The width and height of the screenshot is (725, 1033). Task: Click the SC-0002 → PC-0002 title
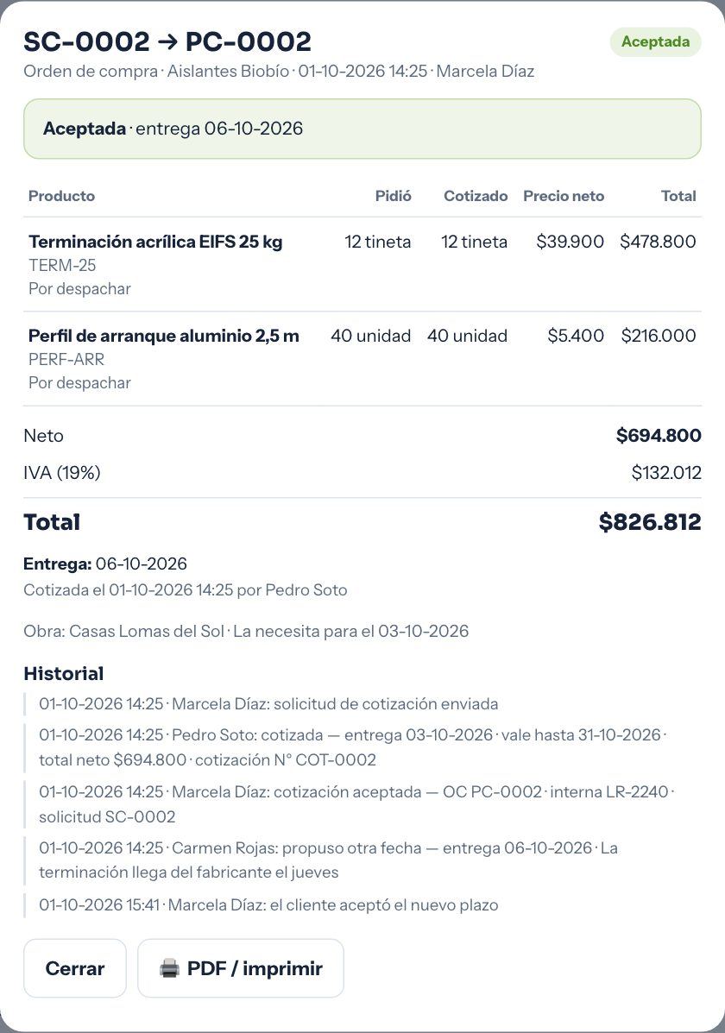[167, 41]
